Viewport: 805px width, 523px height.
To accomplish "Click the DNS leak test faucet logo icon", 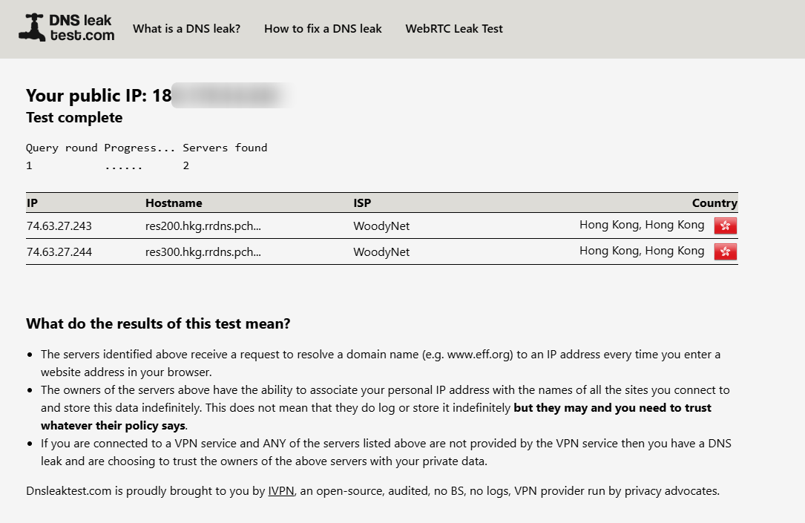I will tap(32, 27).
